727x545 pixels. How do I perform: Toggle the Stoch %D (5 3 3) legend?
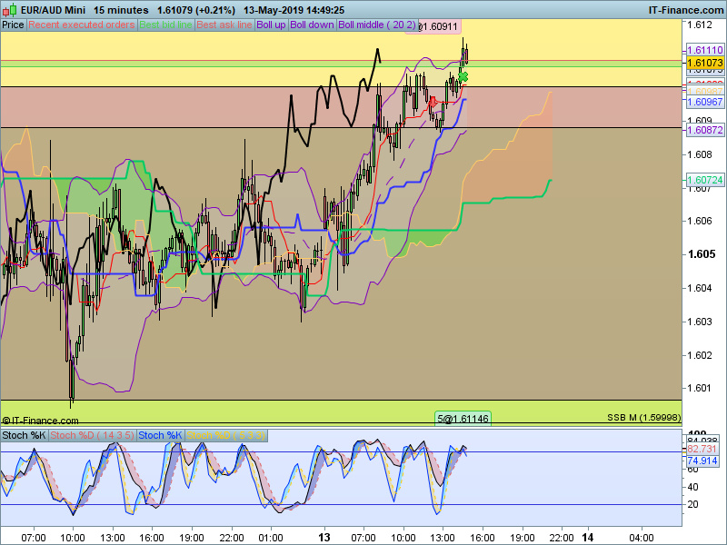click(225, 436)
